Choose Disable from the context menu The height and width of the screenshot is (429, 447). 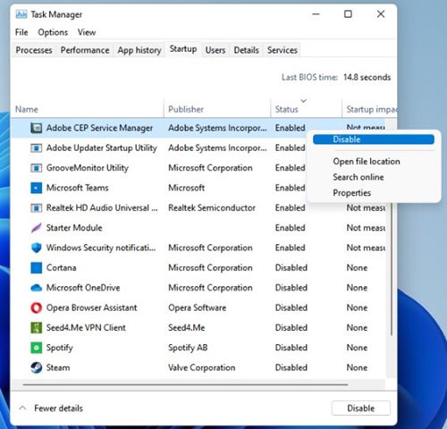click(x=374, y=139)
